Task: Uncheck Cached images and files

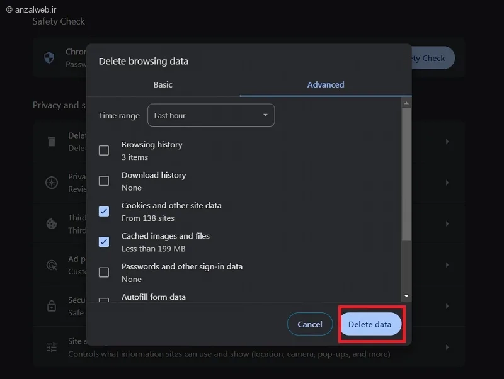Action: pos(104,242)
